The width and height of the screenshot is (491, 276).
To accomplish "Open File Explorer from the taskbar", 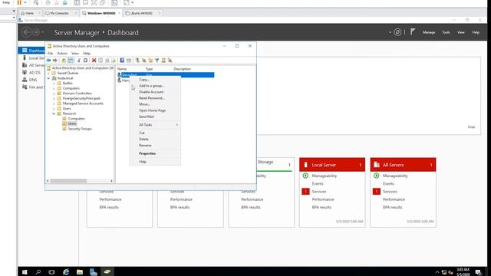I will 80,272.
